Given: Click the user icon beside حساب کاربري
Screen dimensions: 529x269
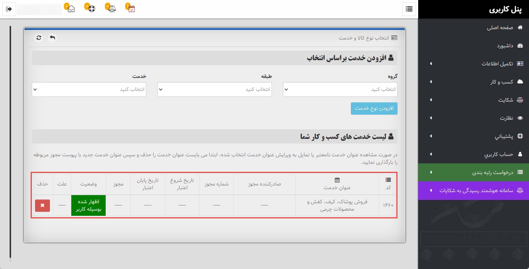Looking at the screenshot, I should point(521,154).
